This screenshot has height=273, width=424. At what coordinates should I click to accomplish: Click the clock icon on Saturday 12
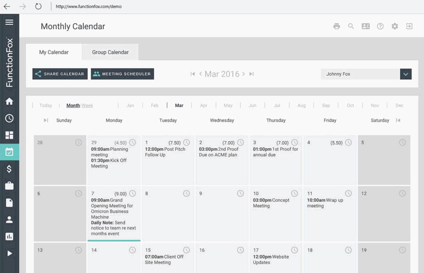[x=402, y=193]
